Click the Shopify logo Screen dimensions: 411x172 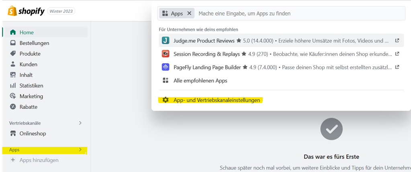tap(26, 11)
